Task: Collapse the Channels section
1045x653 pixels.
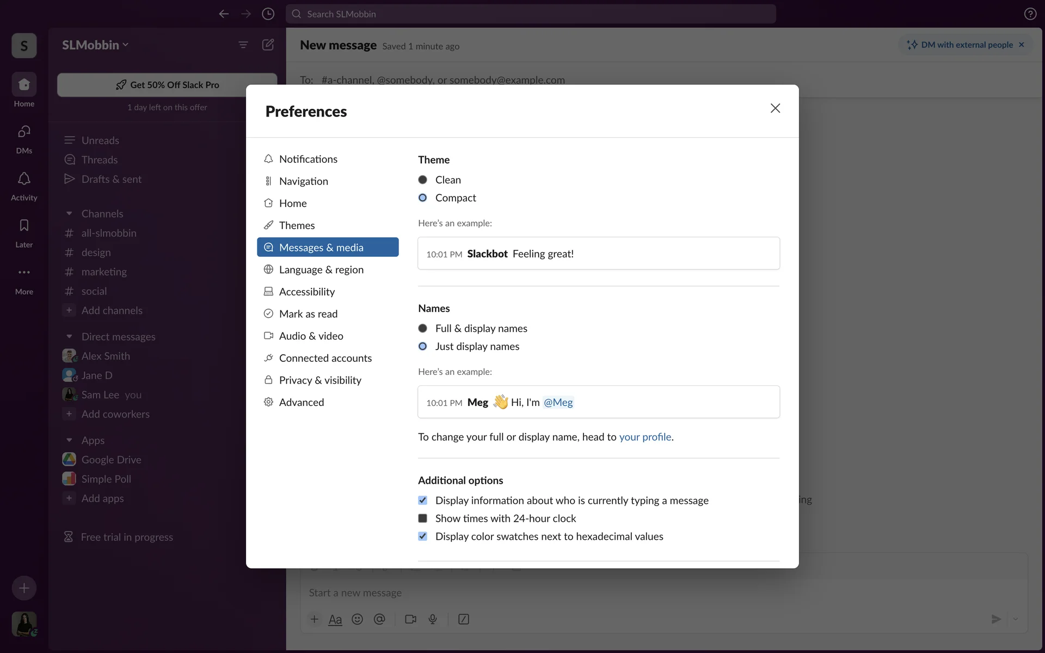Action: (69, 213)
